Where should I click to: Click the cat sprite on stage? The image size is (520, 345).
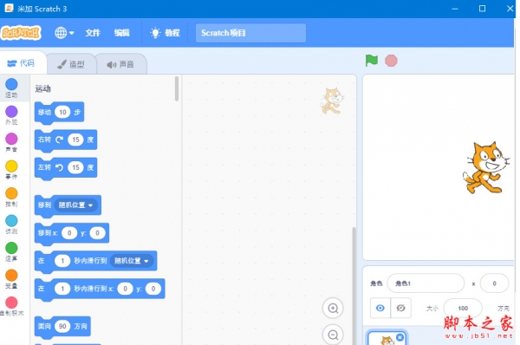pyautogui.click(x=486, y=168)
